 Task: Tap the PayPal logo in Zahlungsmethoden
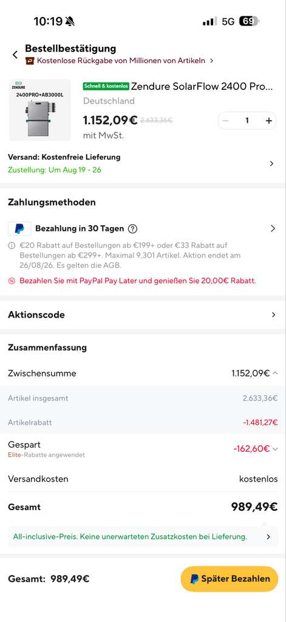(19, 229)
